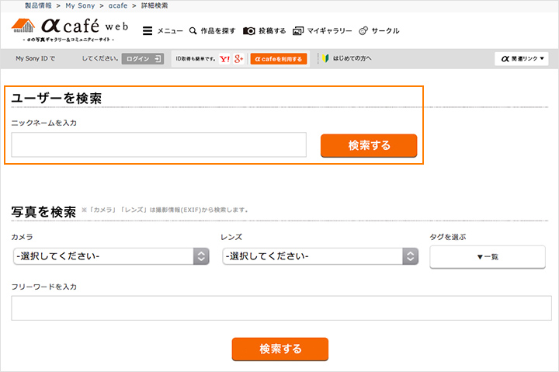Viewport: 559px width, 372px height.
Task: Follow the 製品情報 breadcrumb link
Action: tap(38, 5)
